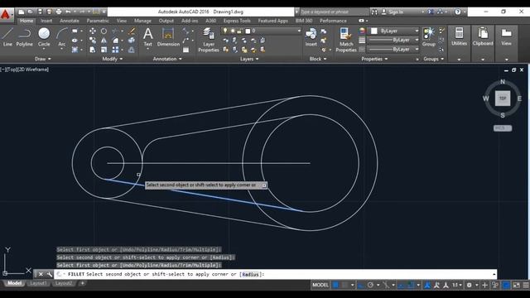Open the Insert ribbon tab

coord(46,21)
